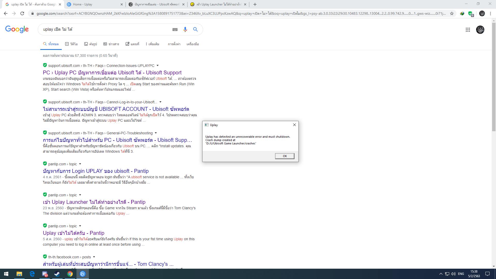
Task: Click the ENG language indicator
Action: pyautogui.click(x=461, y=274)
